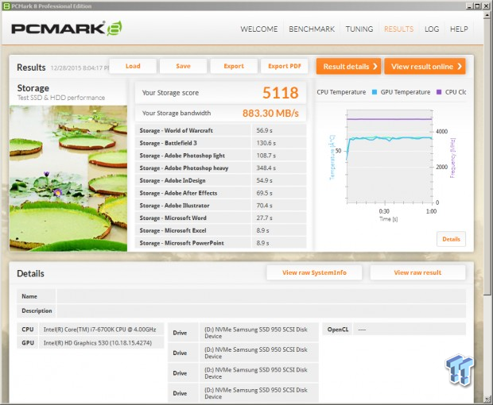Select the Storage - World of Warcraft row
493x405 pixels.
click(220, 130)
